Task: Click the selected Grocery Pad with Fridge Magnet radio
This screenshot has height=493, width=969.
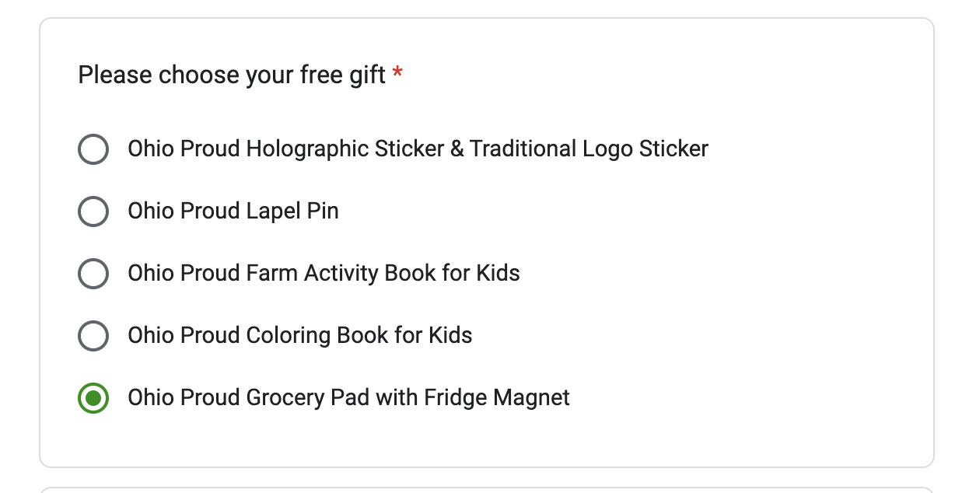Action: (93, 398)
